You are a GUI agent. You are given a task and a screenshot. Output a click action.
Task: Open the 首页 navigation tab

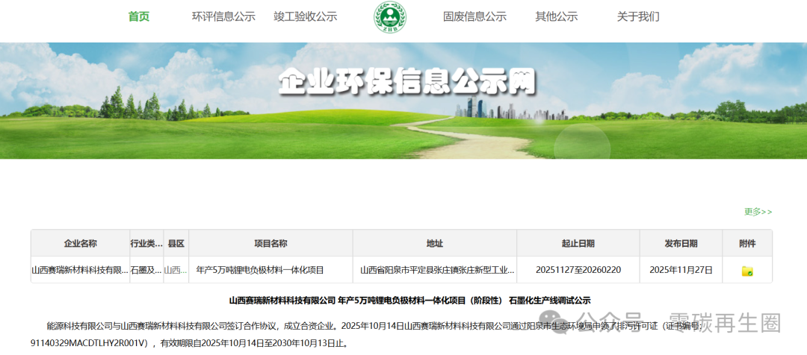[x=139, y=16]
